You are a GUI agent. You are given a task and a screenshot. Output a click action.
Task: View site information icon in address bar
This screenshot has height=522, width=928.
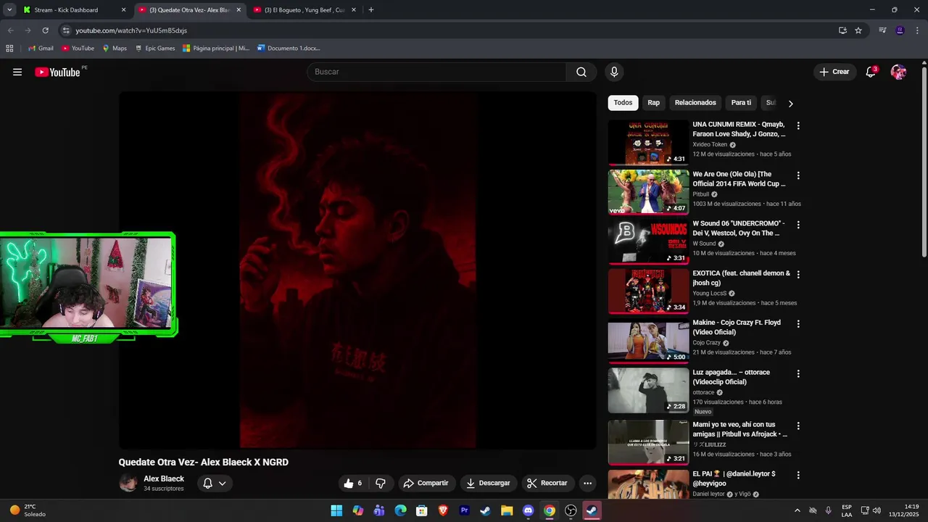tap(66, 30)
